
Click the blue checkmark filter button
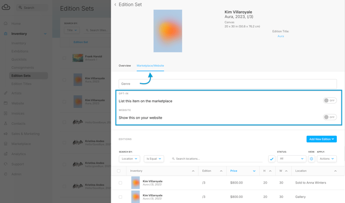[272, 159]
